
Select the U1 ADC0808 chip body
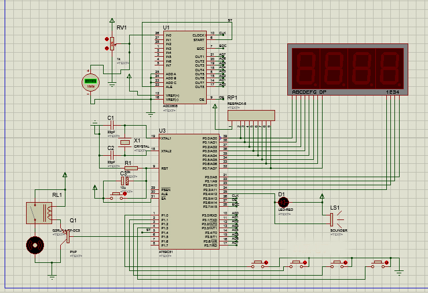tap(185, 67)
